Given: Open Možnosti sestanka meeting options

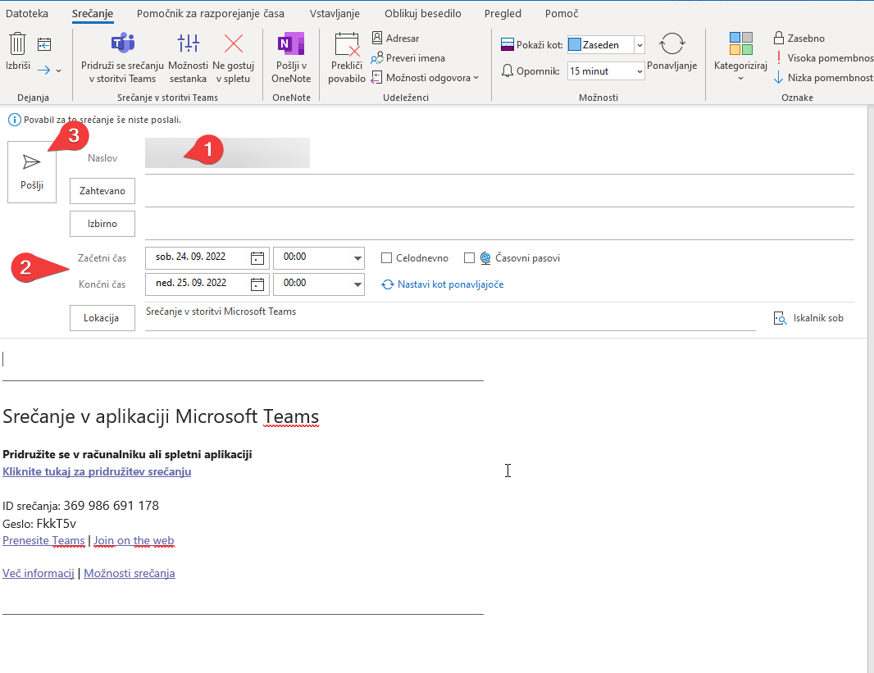Looking at the screenshot, I should tap(188, 44).
